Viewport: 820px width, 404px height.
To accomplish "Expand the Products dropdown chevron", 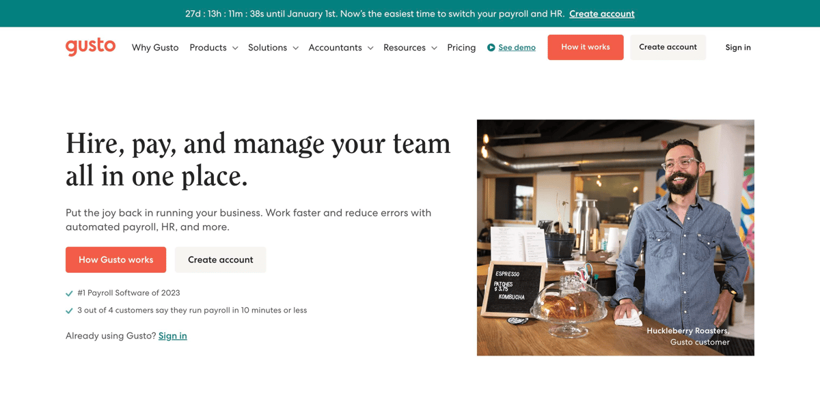I will coord(235,48).
